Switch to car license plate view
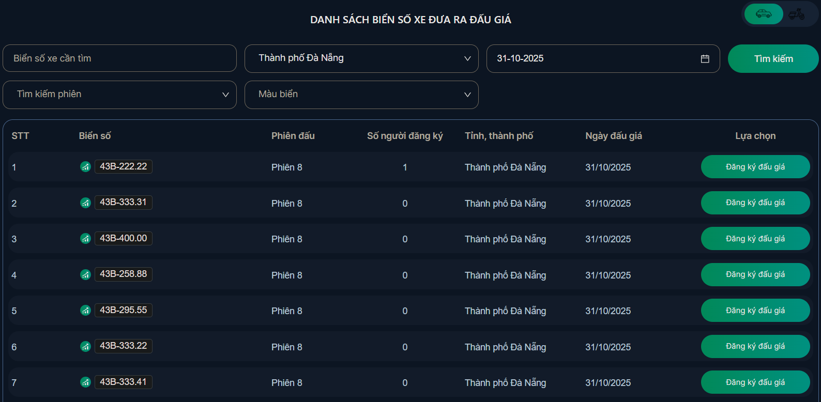 [x=764, y=14]
